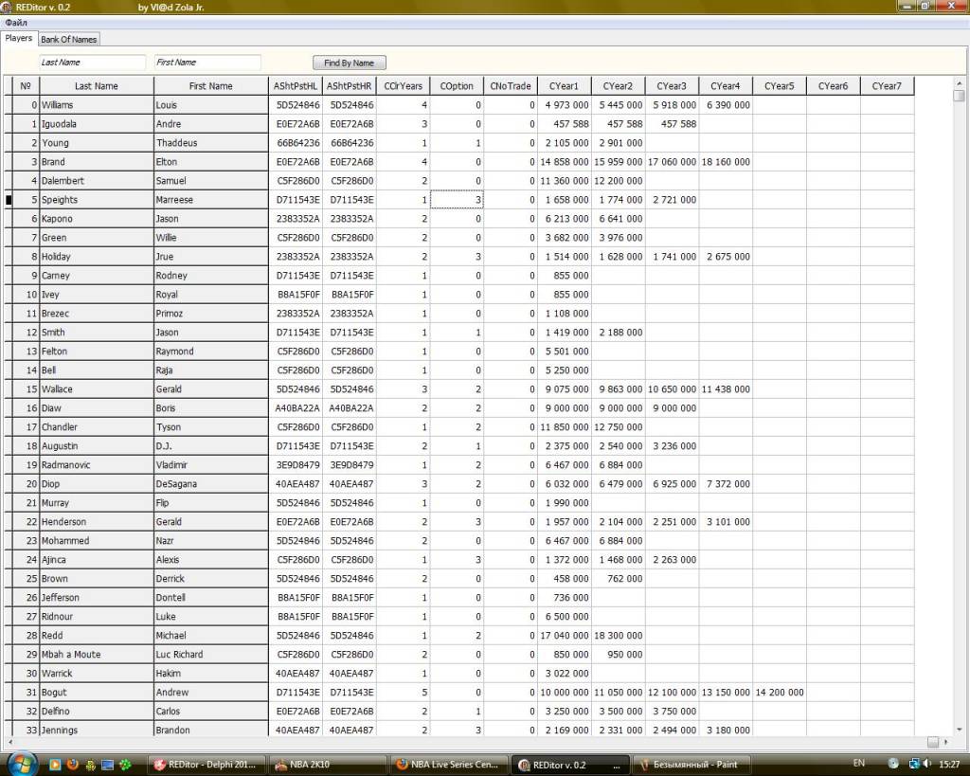
Task: Select the Players tab
Action: (x=18, y=38)
